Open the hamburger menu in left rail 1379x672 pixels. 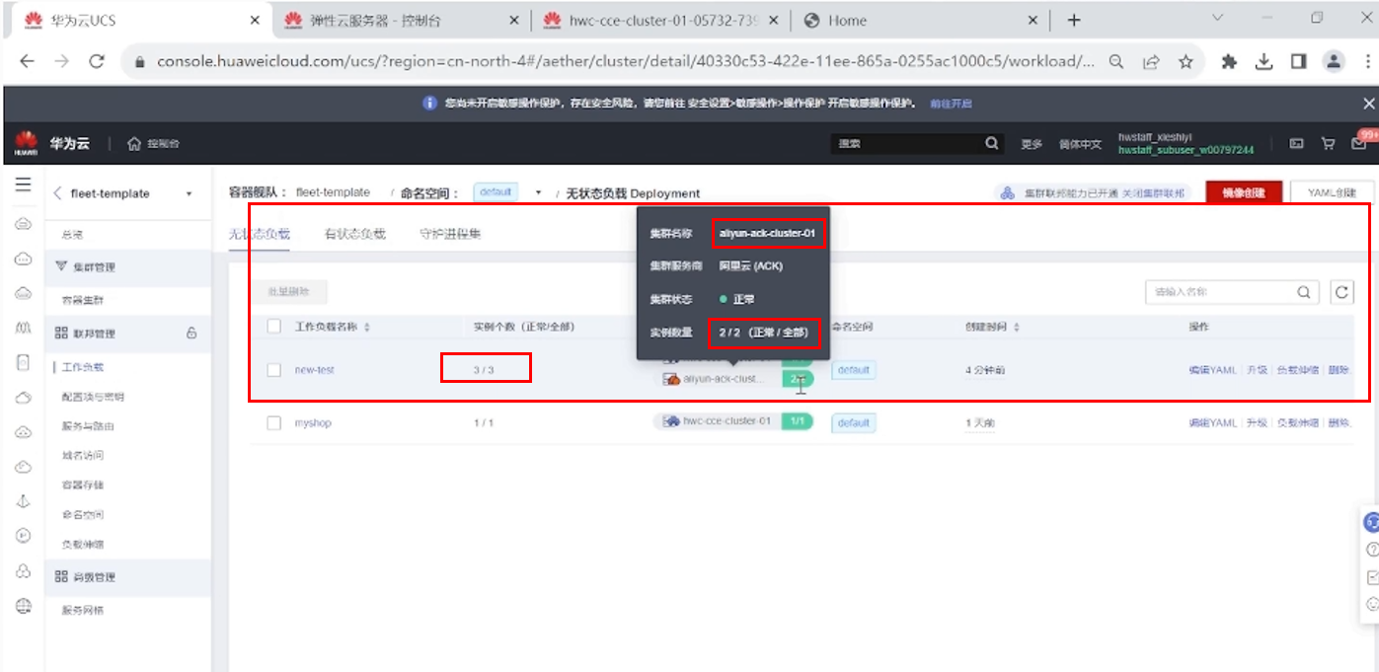pos(23,185)
